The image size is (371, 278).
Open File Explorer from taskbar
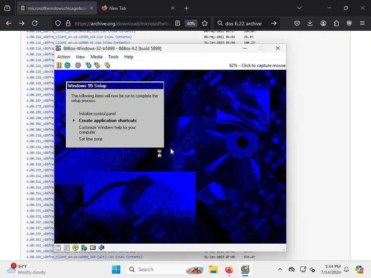(213, 269)
